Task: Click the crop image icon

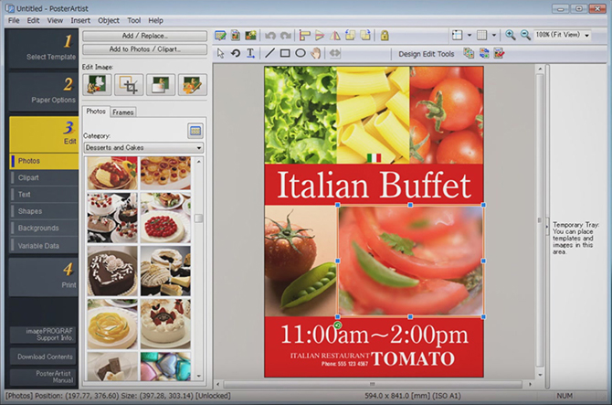Action: [129, 85]
